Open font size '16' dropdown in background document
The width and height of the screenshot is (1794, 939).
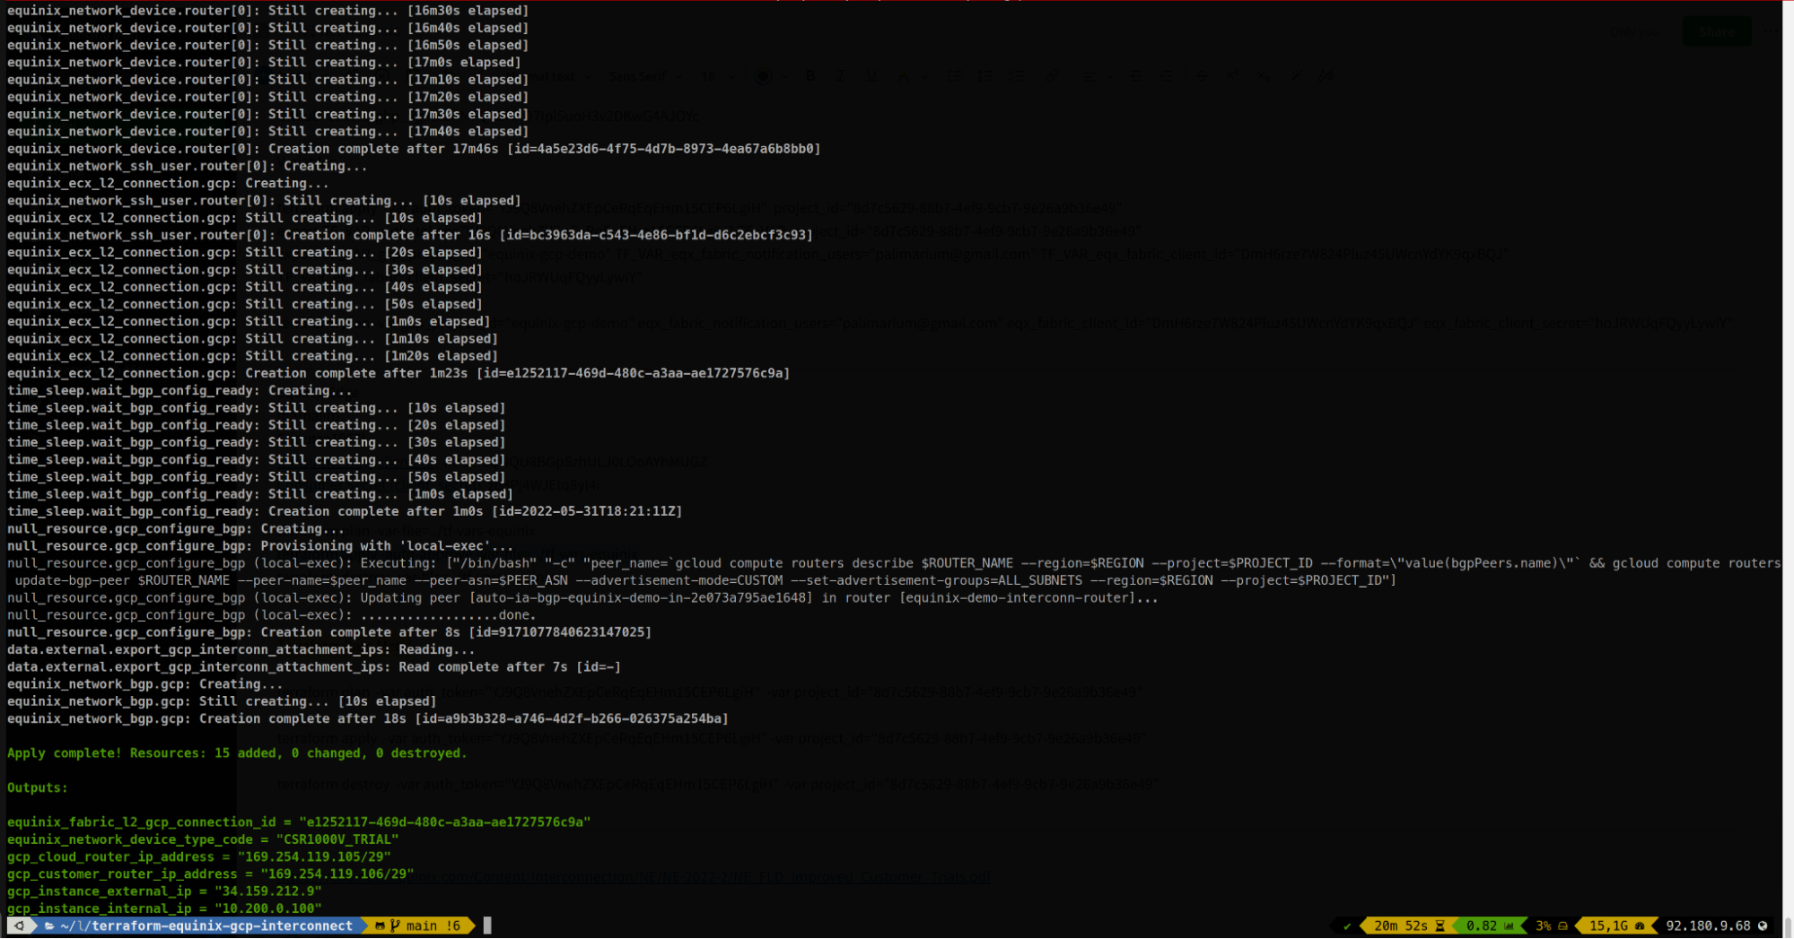point(716,77)
